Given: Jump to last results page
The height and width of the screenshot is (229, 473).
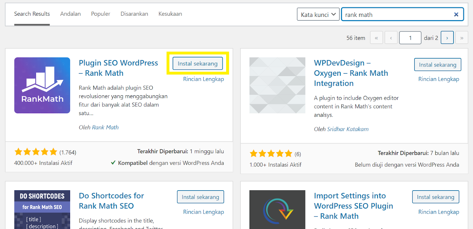Looking at the screenshot, I should (462, 38).
